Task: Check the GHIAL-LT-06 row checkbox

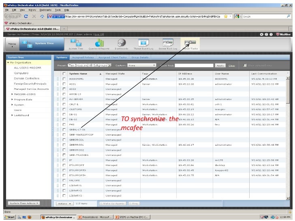Action: click(x=64, y=130)
